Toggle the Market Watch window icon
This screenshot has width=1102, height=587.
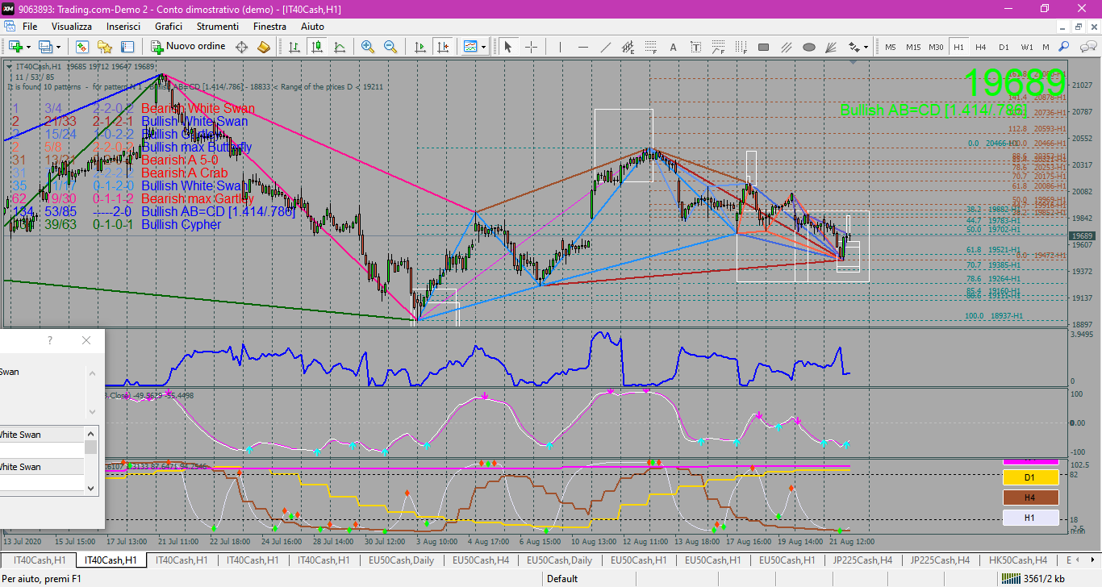pos(81,47)
